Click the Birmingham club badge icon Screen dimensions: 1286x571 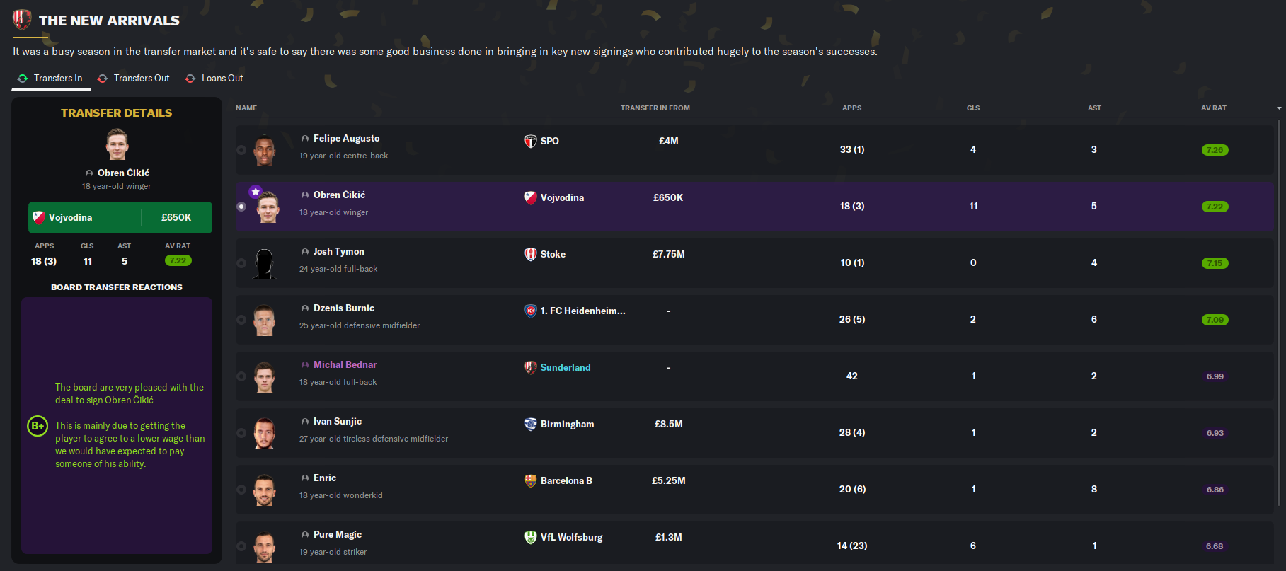click(x=530, y=424)
